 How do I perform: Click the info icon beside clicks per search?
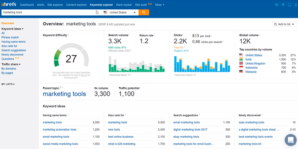click(223, 41)
